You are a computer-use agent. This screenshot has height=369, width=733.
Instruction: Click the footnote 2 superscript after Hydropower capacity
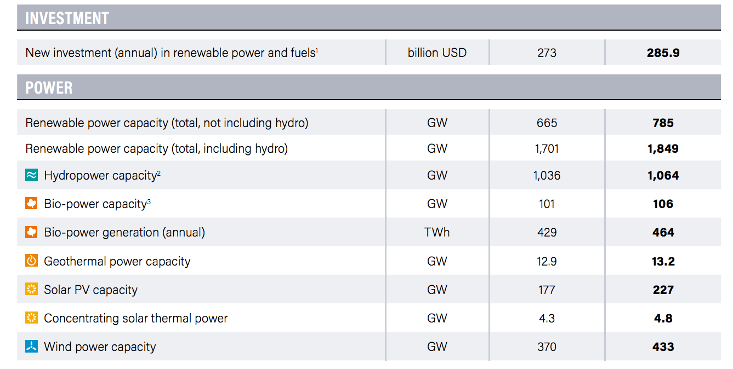click(158, 172)
